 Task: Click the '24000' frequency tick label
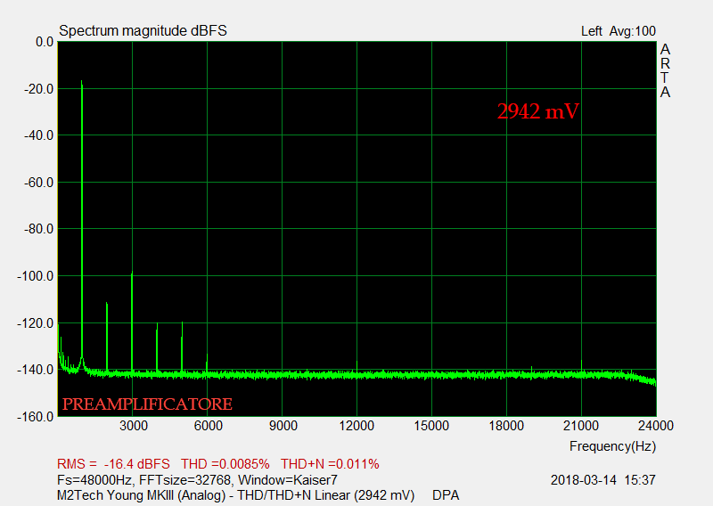(656, 426)
